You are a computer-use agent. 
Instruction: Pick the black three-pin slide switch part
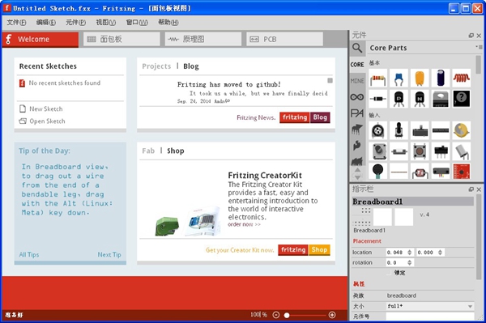point(441,151)
